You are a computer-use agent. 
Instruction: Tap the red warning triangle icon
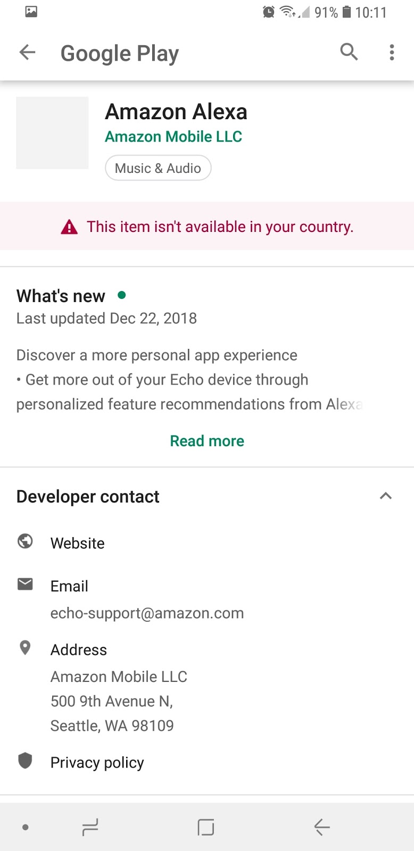(69, 227)
